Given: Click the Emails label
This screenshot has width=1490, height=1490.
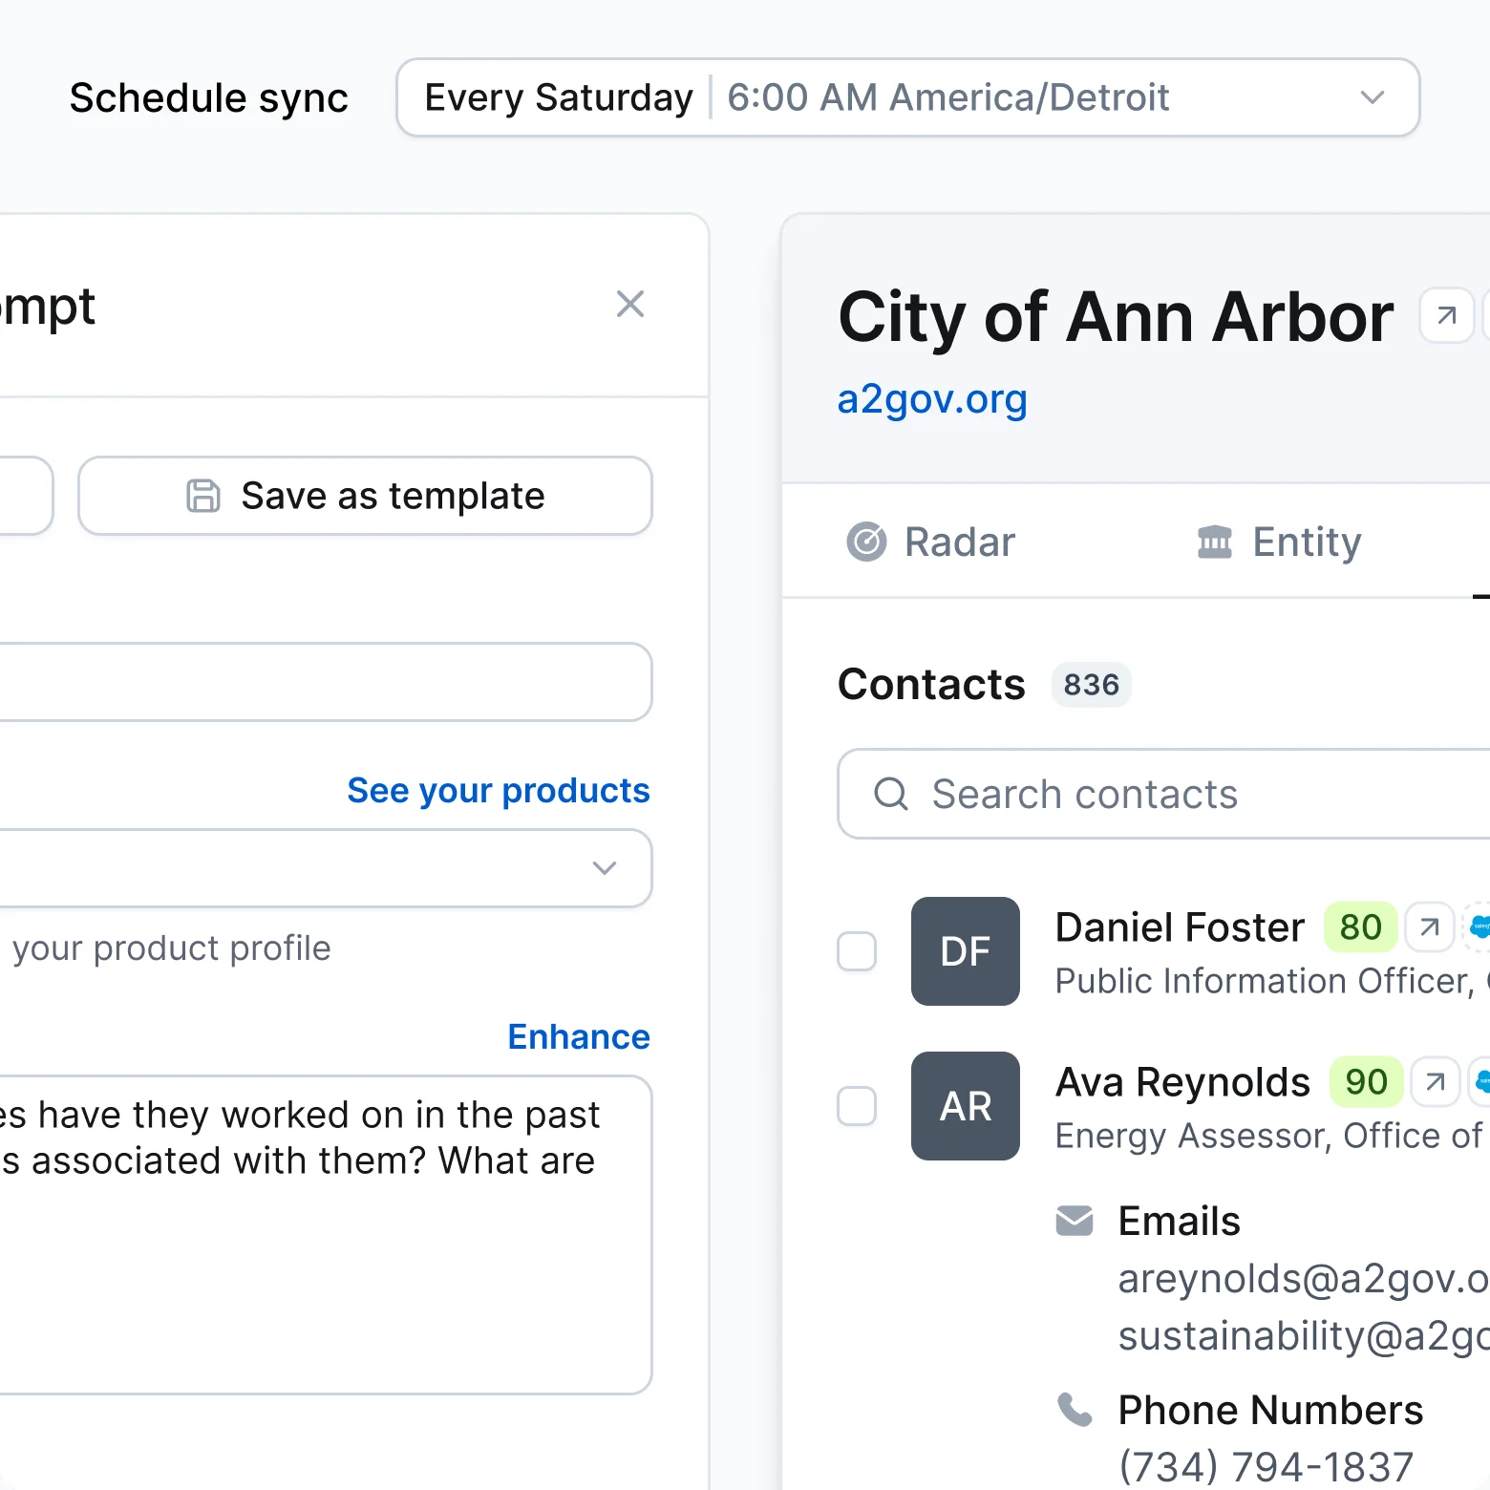Looking at the screenshot, I should 1179,1221.
